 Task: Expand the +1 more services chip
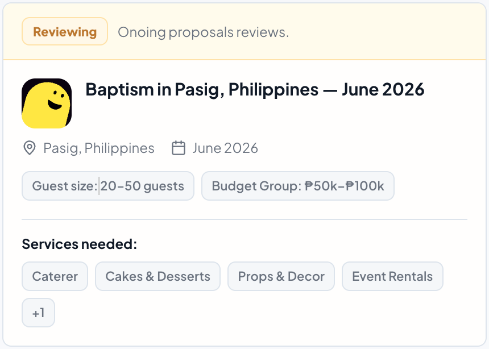click(x=38, y=313)
